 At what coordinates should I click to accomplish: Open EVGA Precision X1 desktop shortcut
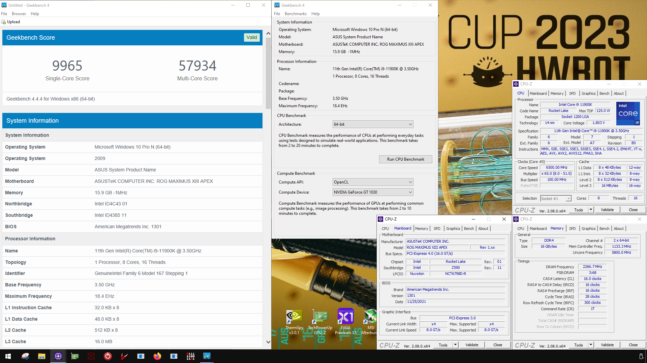pyautogui.click(x=345, y=322)
